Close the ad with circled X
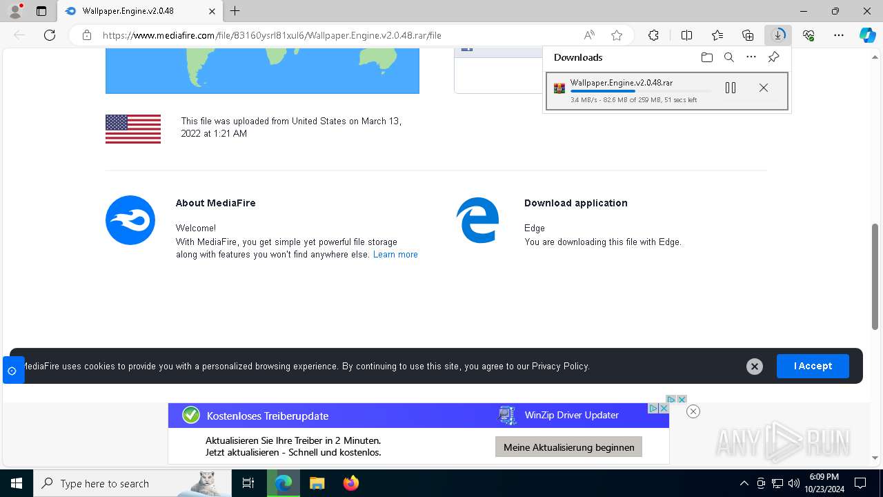Screen dimensions: 883x497 pyautogui.click(x=693, y=411)
